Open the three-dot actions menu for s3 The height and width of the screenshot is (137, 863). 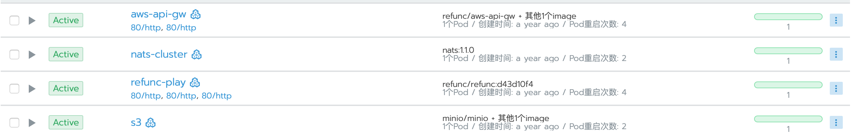(x=836, y=123)
